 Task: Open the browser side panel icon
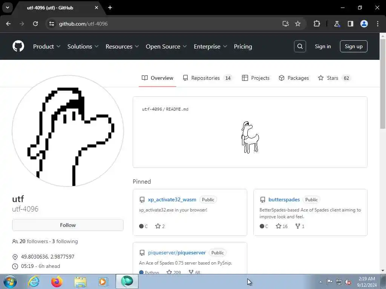(x=350, y=24)
